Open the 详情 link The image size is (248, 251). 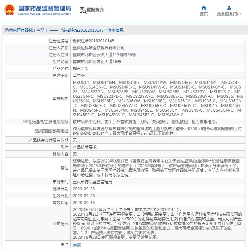[x=77, y=245]
